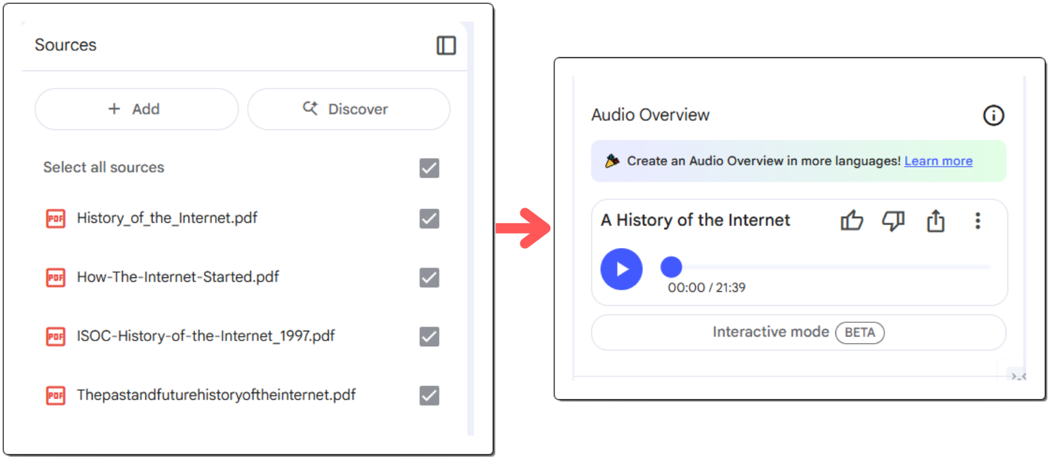Uncheck ISOC-History-of-the-Internet_1997.pdf checkbox
Screen dimensions: 1048x457
[429, 337]
